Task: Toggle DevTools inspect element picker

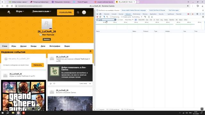Action: click(97, 14)
